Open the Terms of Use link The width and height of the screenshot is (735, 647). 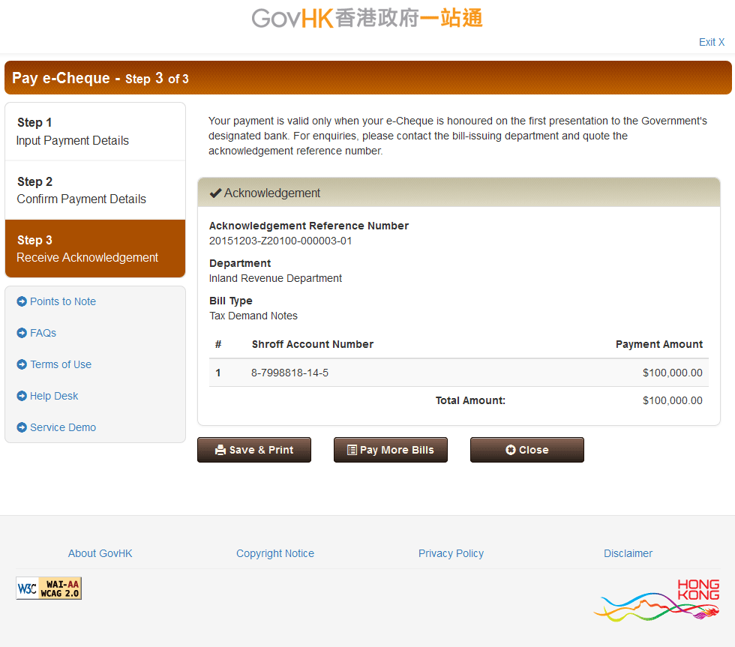(x=61, y=364)
